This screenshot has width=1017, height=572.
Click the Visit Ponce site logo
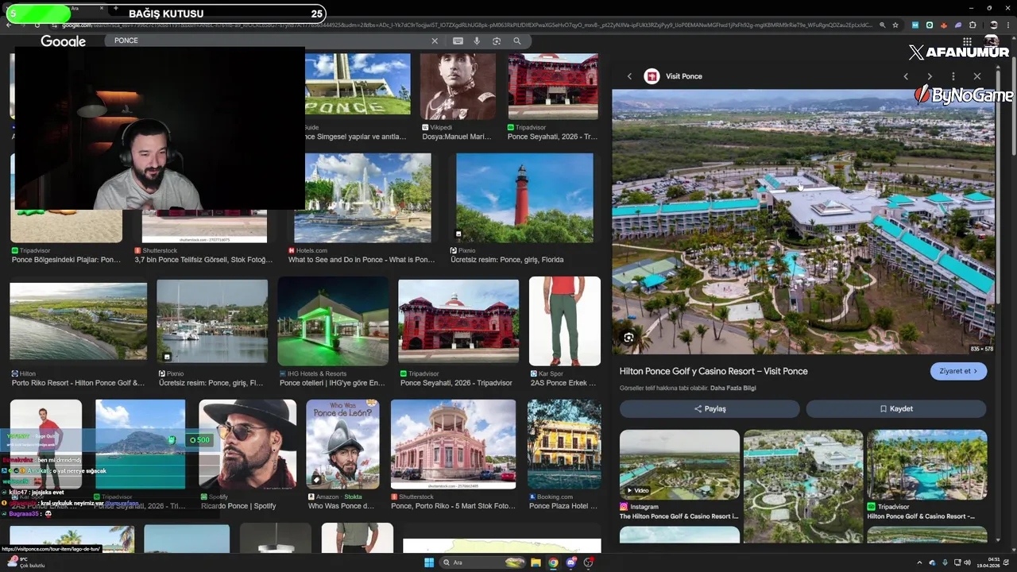[x=652, y=76]
